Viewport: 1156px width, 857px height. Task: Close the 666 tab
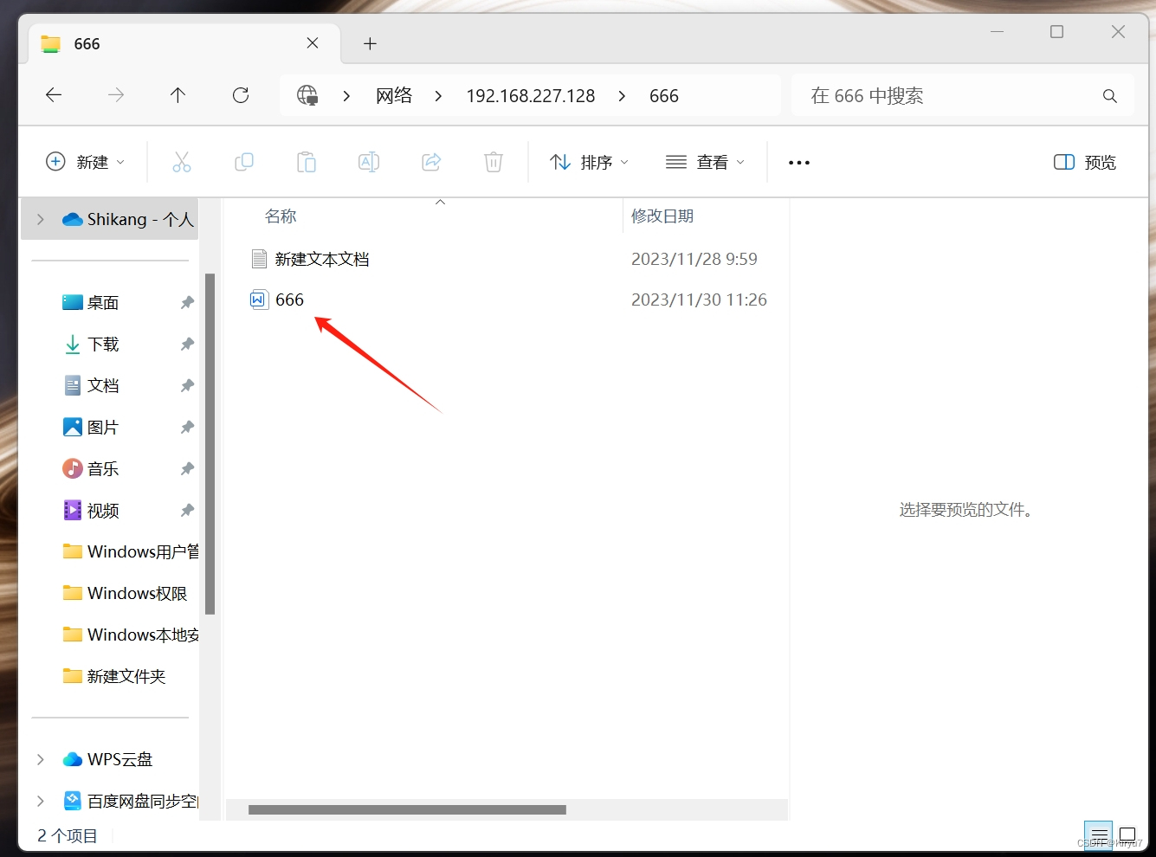click(313, 43)
